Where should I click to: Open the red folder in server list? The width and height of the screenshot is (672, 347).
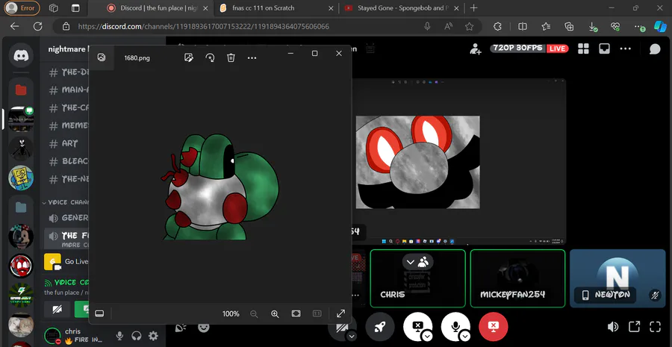point(21,90)
